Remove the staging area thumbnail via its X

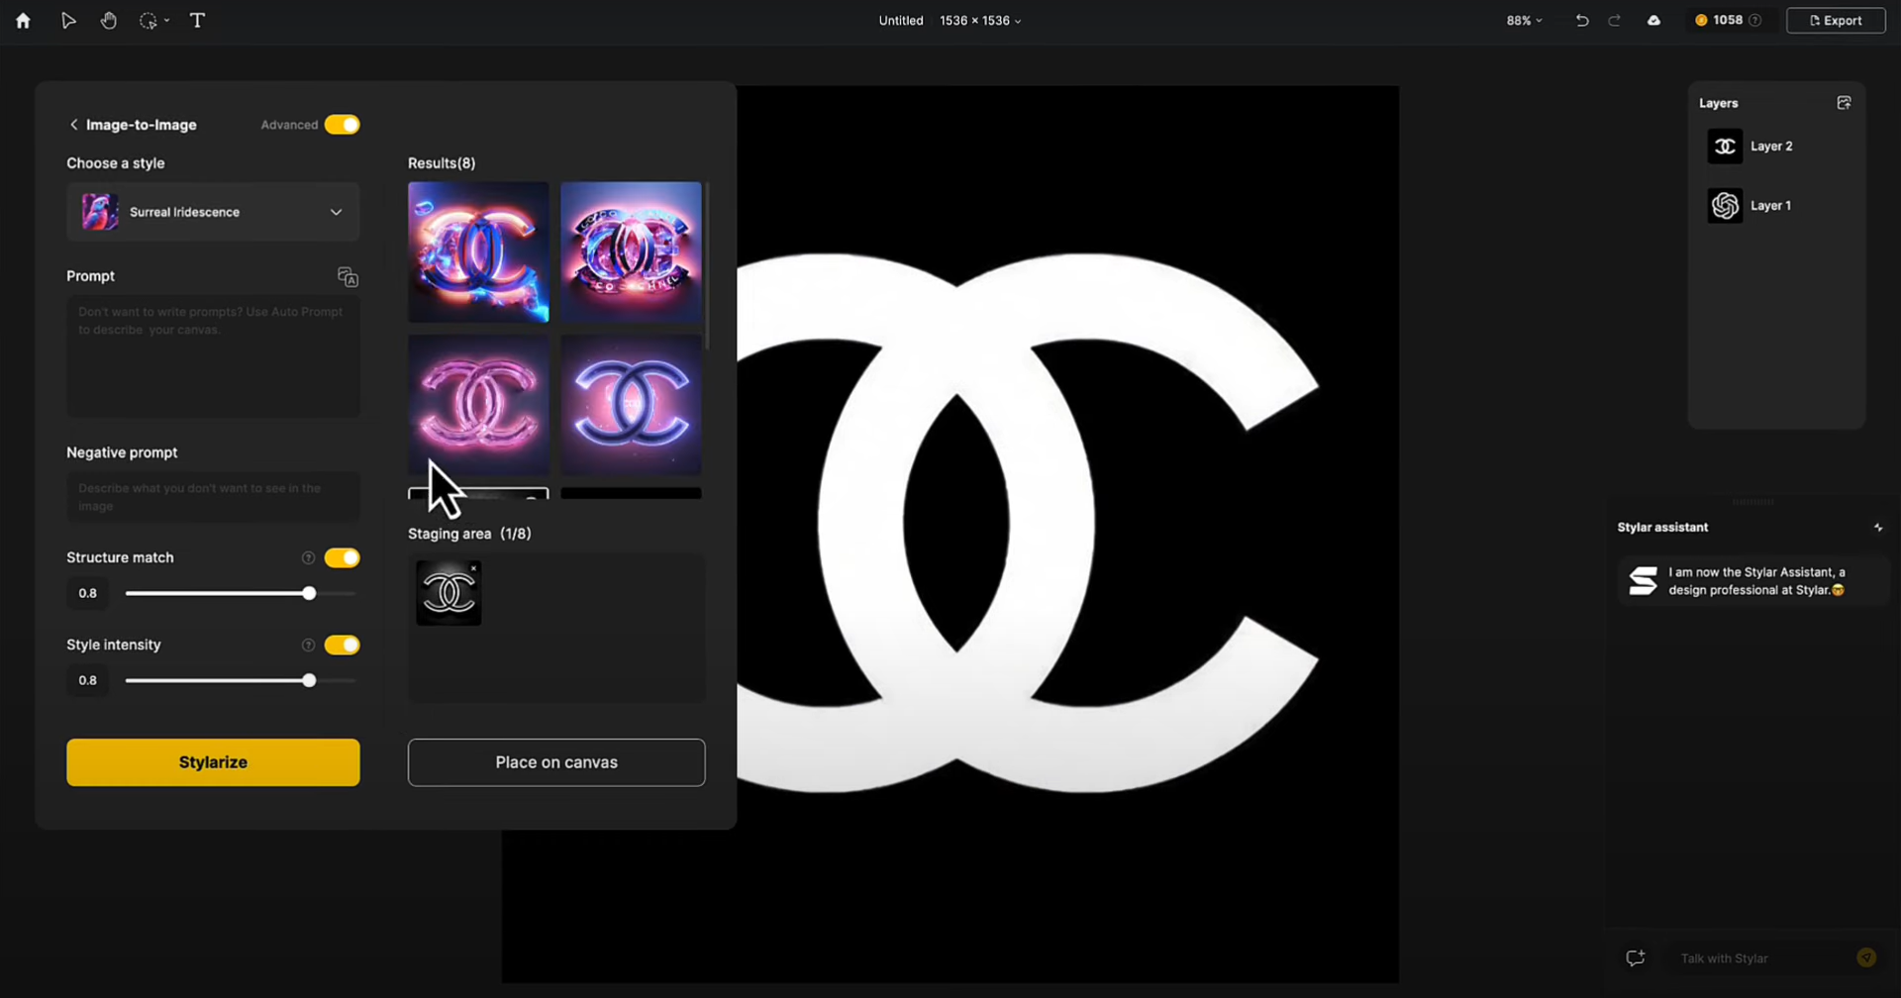[473, 567]
